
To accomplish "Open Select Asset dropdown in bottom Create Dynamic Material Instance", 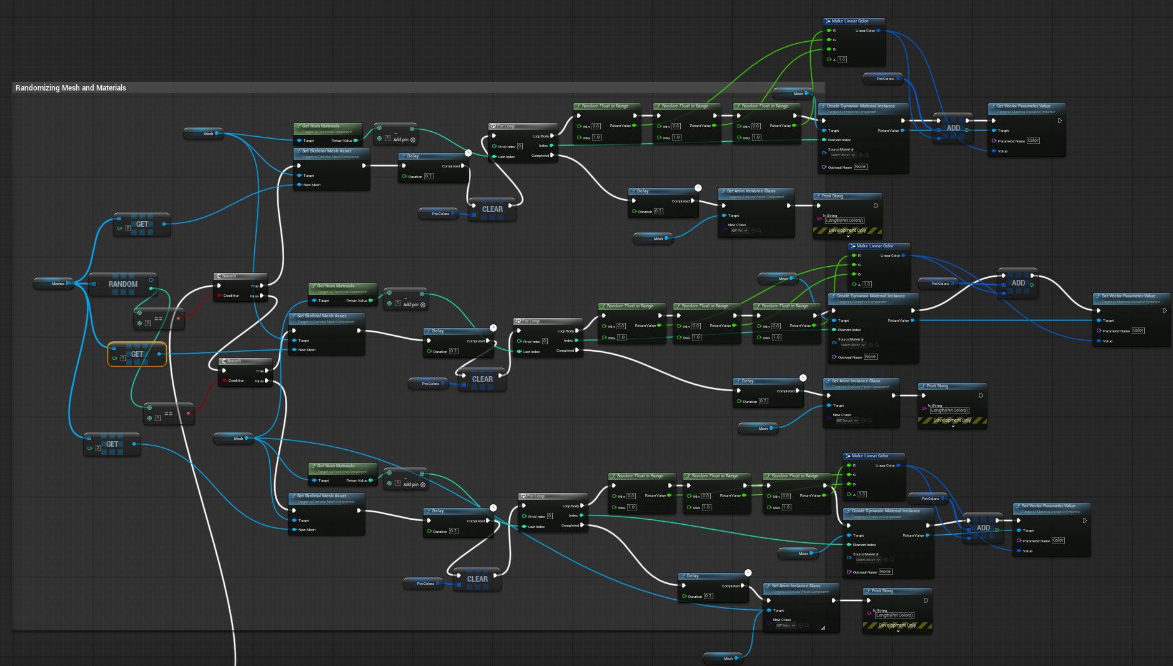I will click(x=868, y=560).
